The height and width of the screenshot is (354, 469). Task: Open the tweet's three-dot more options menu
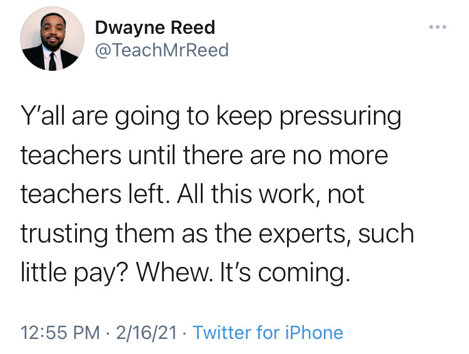pos(438,29)
